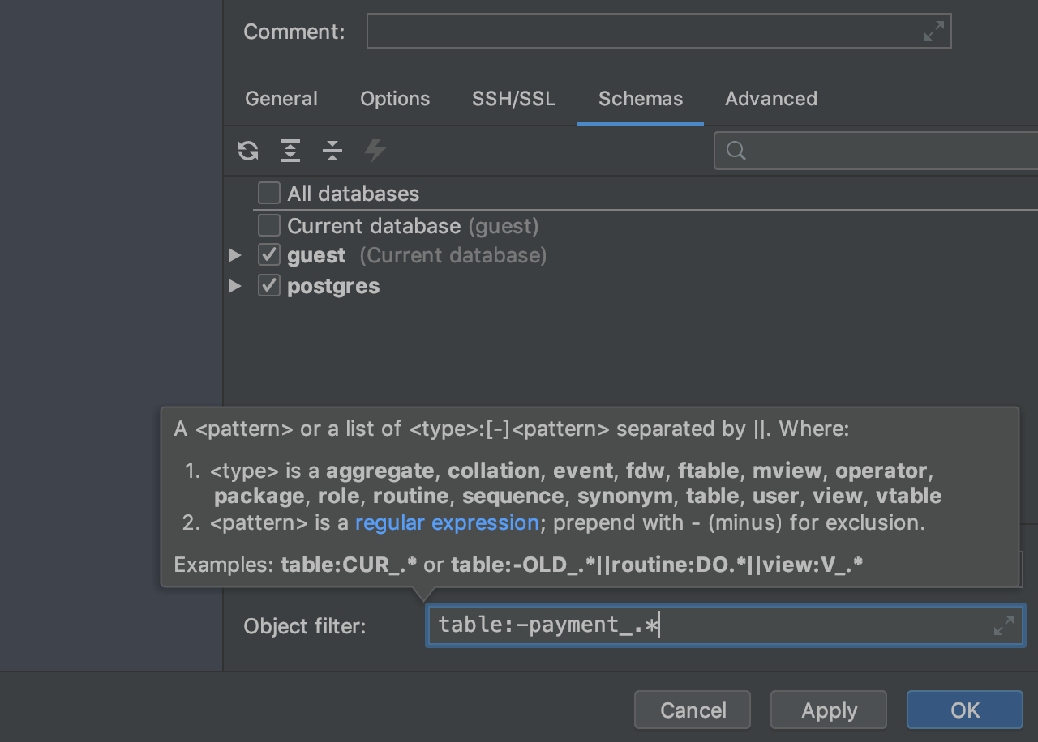Open the regular expression help link
1038x742 pixels.
[x=447, y=522]
